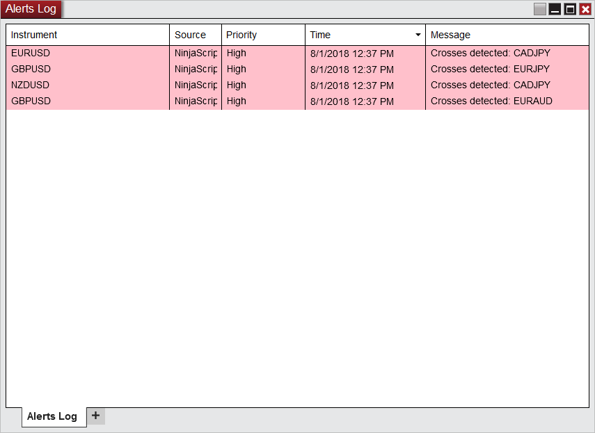Click High priority in EURAUD message row
Viewport: 595px width, 433px height.
click(x=237, y=101)
